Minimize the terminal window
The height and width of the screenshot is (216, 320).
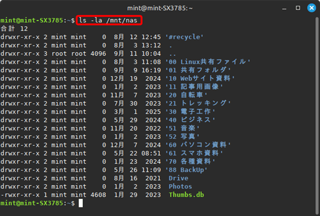pos(284,8)
